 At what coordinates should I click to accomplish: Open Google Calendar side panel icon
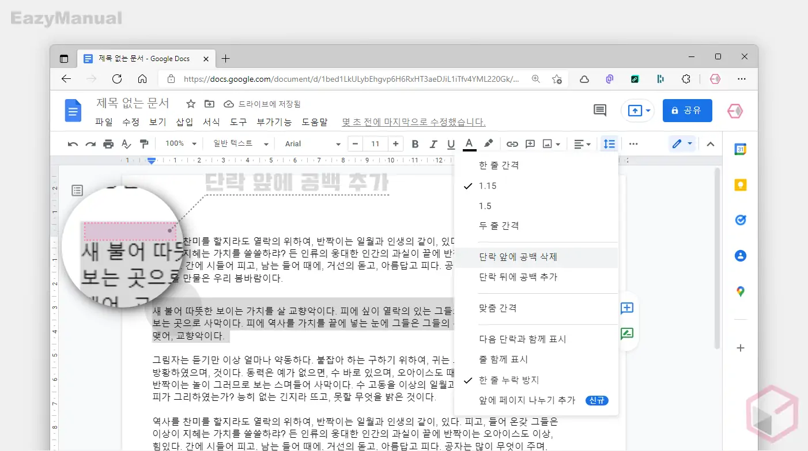coord(741,149)
